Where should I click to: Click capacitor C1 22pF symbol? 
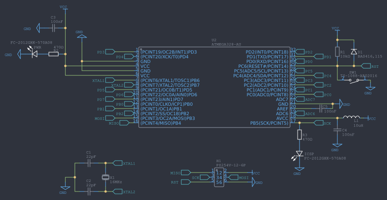89,163
